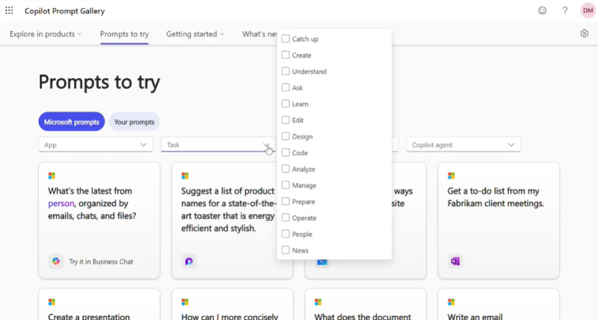Click Microsoft logo on 'How can I more concisely' card
The image size is (598, 320).
(185, 302)
